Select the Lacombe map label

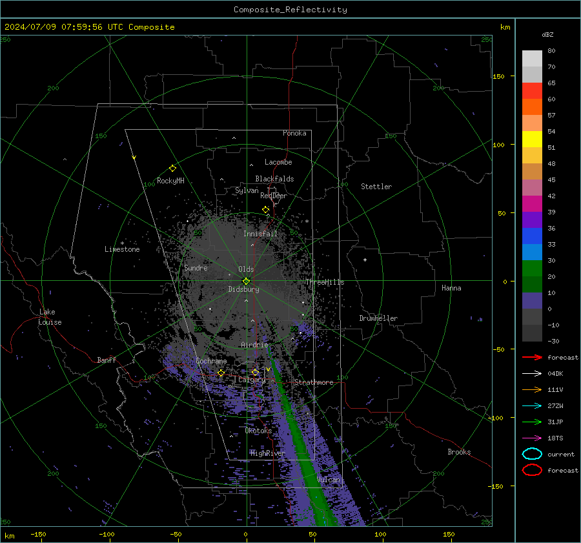(x=278, y=162)
